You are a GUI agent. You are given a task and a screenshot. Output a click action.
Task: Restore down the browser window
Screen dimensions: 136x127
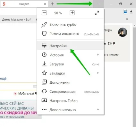120,4
